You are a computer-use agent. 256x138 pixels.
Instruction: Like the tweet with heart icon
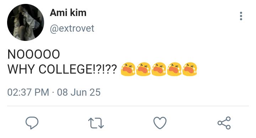click(160, 123)
